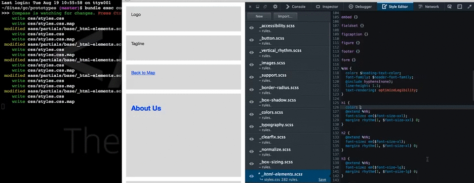Open _clearfix.scss stylesheet
This screenshot has width=474, height=183.
272,137
